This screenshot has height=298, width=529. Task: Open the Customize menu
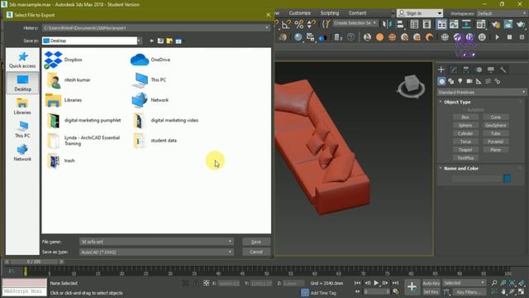tap(299, 13)
